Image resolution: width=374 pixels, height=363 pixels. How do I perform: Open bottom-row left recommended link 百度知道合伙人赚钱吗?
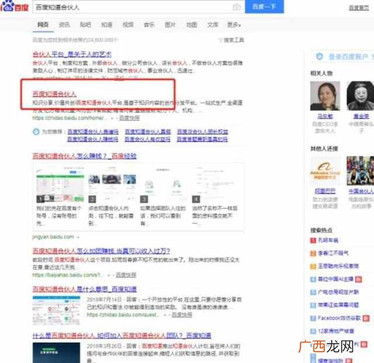(x=93, y=139)
